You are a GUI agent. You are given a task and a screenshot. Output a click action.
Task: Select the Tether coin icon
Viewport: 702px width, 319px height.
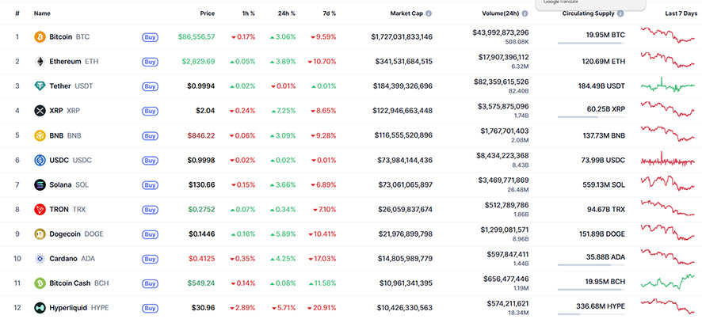[x=40, y=86]
